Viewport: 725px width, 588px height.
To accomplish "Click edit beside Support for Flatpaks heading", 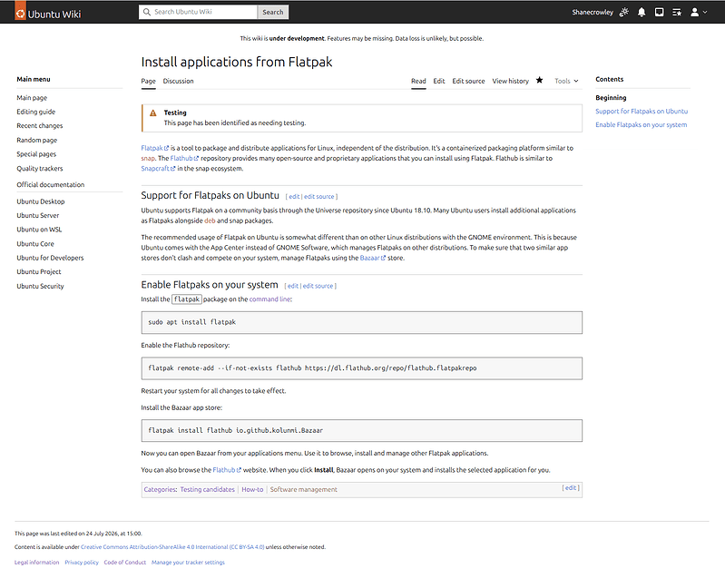I will point(294,197).
